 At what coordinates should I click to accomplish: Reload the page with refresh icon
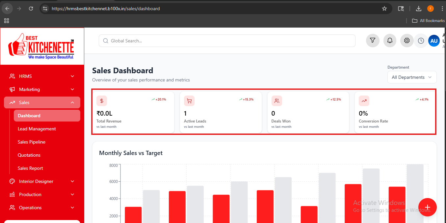[31, 9]
